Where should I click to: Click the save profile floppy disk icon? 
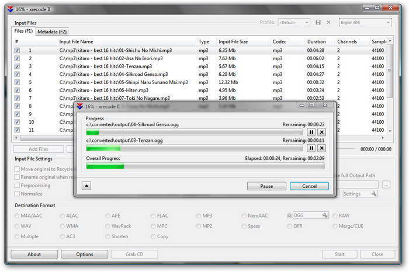pos(318,22)
